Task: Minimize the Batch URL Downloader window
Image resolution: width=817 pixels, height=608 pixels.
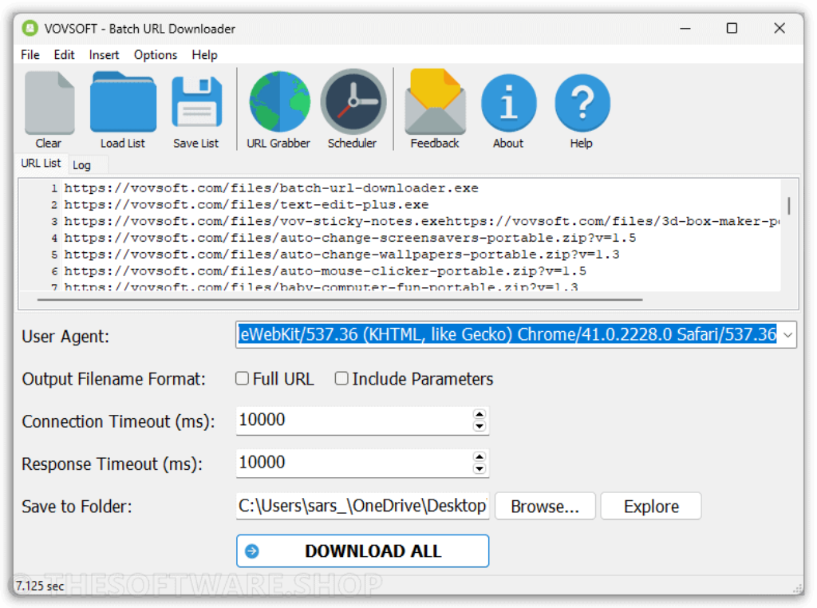Action: [x=685, y=28]
